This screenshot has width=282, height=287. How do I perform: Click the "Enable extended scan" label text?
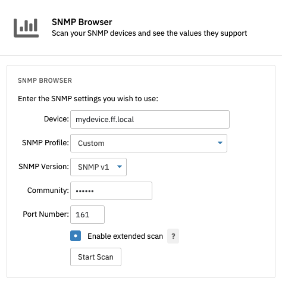click(x=125, y=236)
